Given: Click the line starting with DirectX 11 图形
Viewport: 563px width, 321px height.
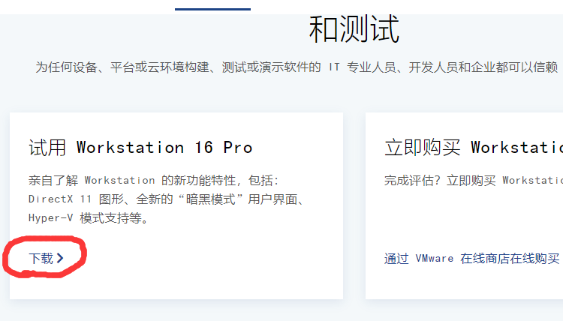Looking at the screenshot, I should [167, 199].
